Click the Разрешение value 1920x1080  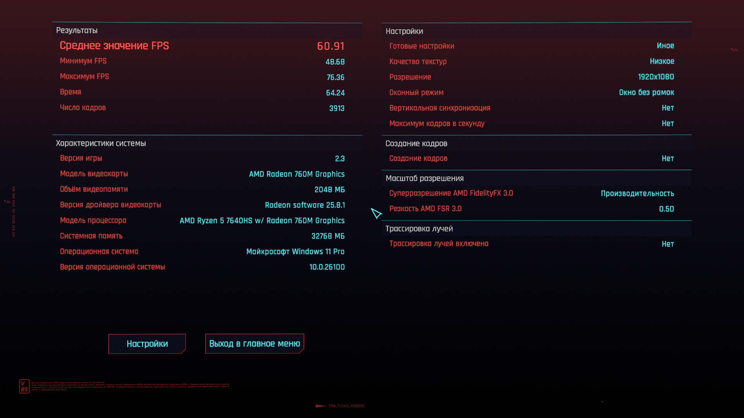point(656,77)
